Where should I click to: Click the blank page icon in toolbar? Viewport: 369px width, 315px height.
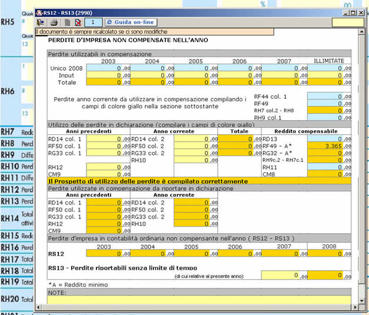[x=67, y=22]
